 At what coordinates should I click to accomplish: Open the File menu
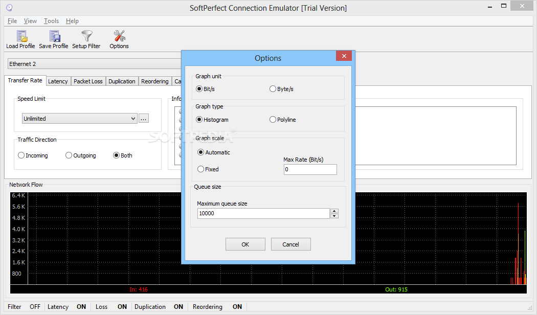12,21
